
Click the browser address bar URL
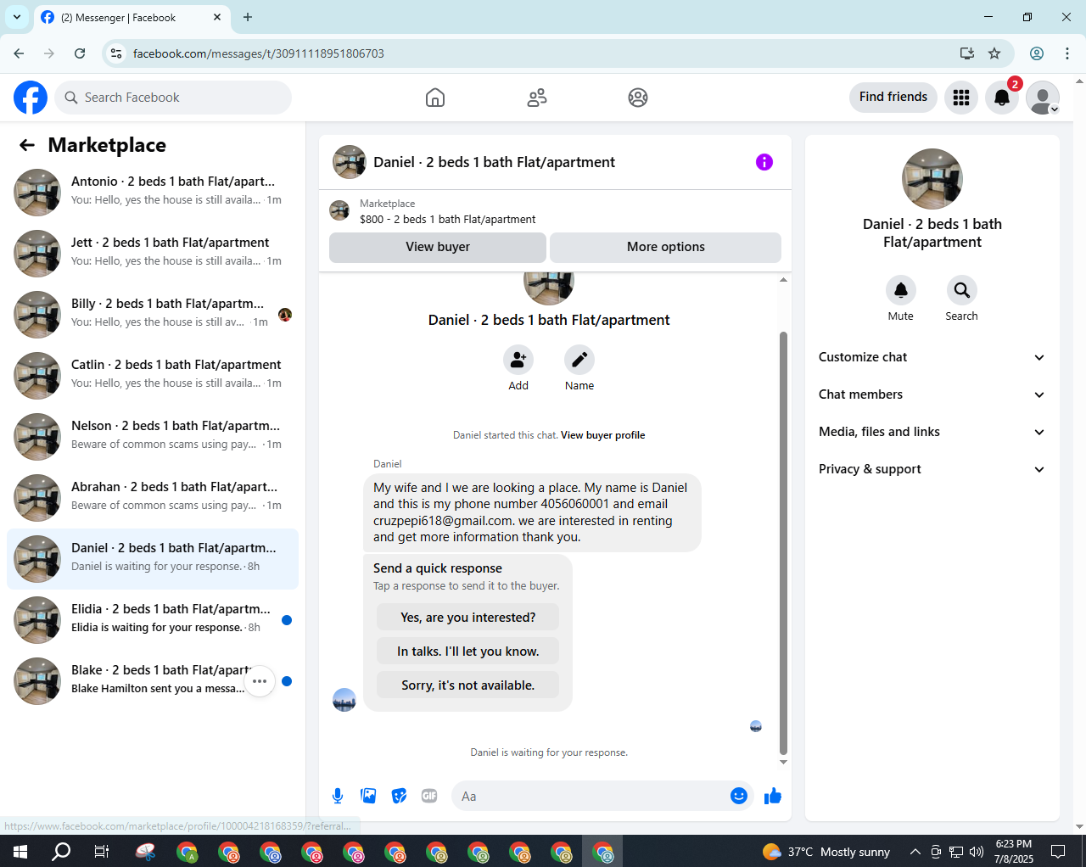258,53
